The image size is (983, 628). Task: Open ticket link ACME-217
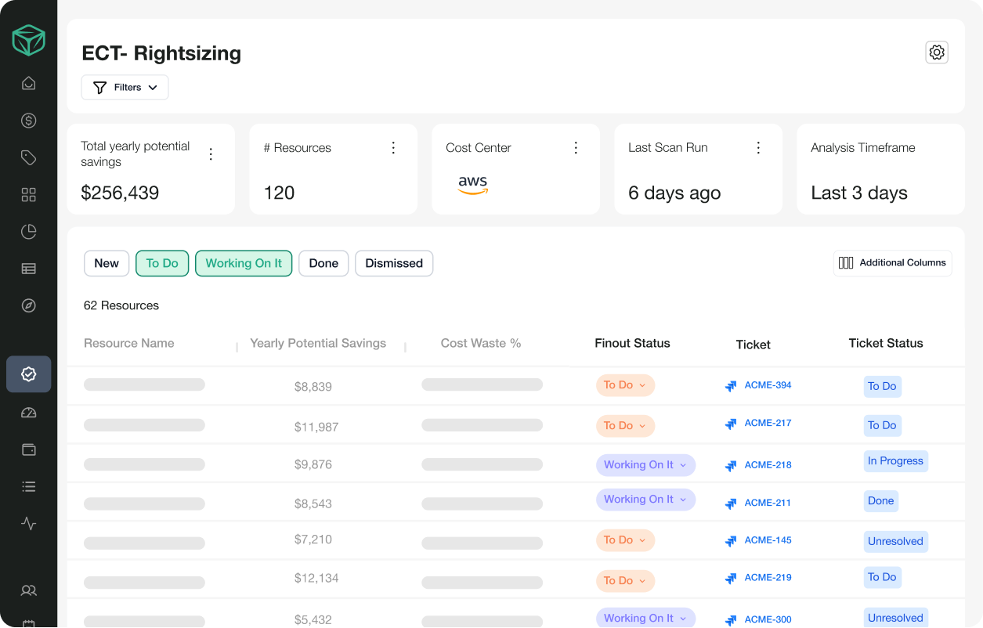767,423
